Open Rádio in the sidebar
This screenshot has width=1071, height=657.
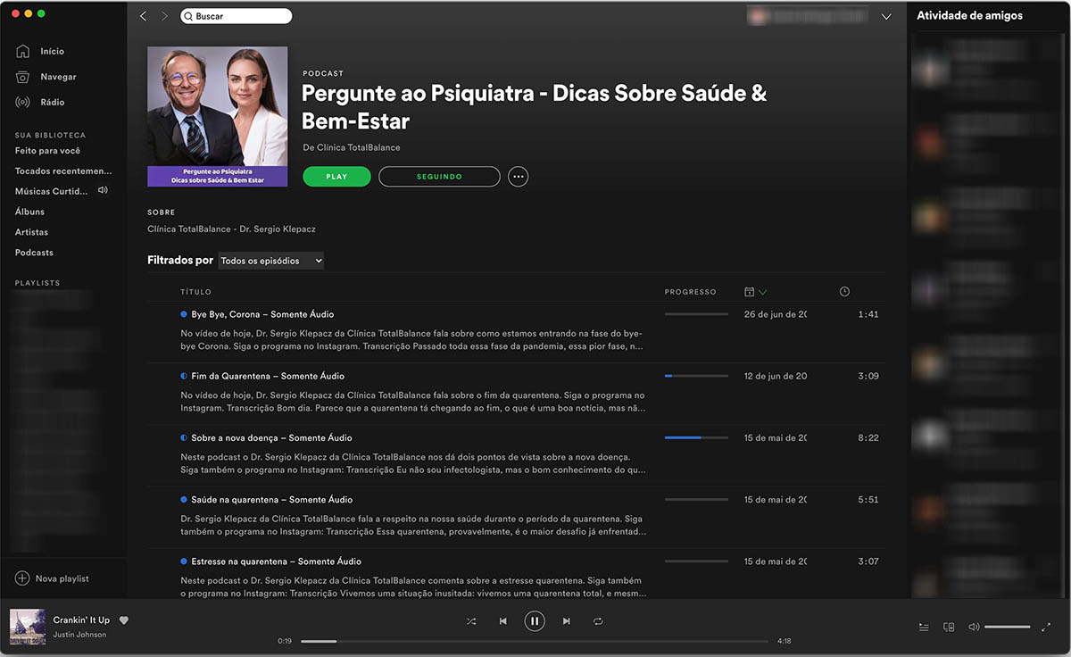click(x=52, y=102)
